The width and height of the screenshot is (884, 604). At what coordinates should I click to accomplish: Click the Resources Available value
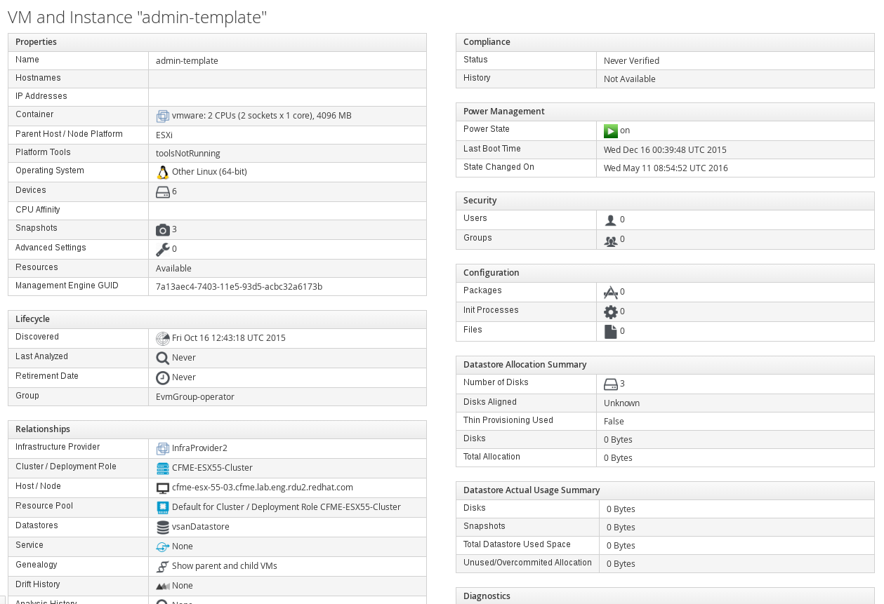pos(173,269)
